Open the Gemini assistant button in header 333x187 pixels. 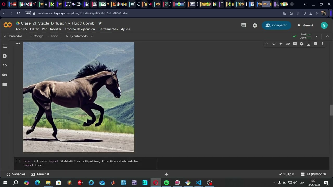(305, 25)
